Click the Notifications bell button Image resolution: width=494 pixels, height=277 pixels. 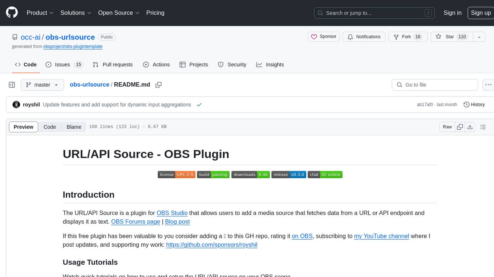364,37
